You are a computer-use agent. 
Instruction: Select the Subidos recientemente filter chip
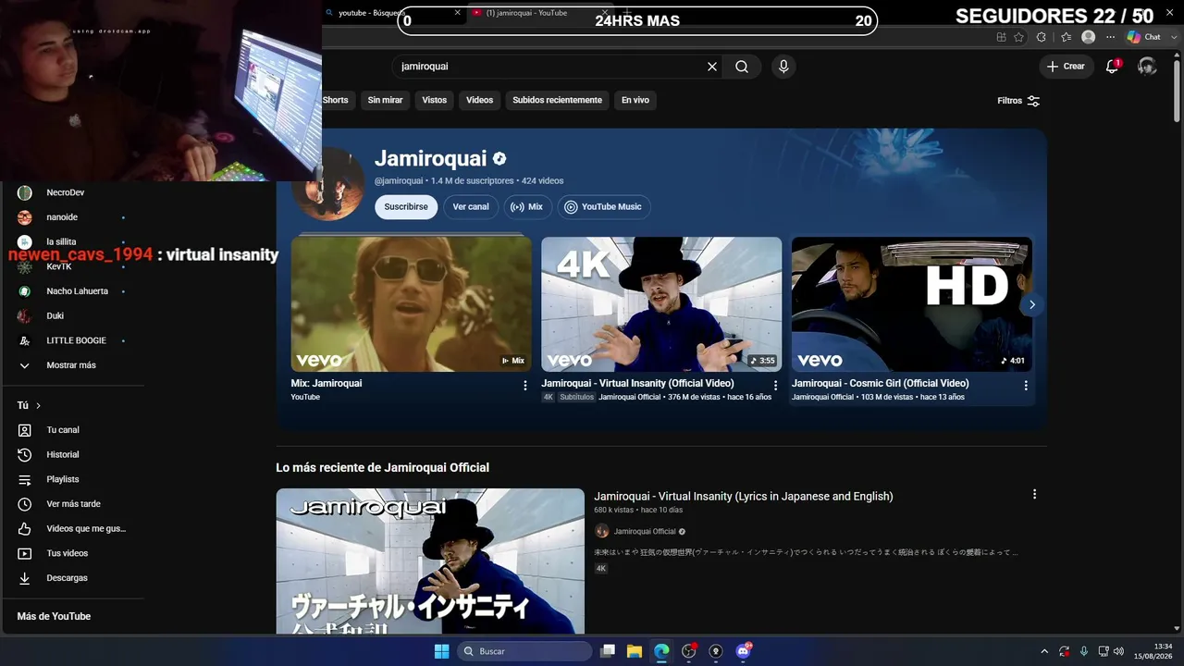click(x=557, y=100)
